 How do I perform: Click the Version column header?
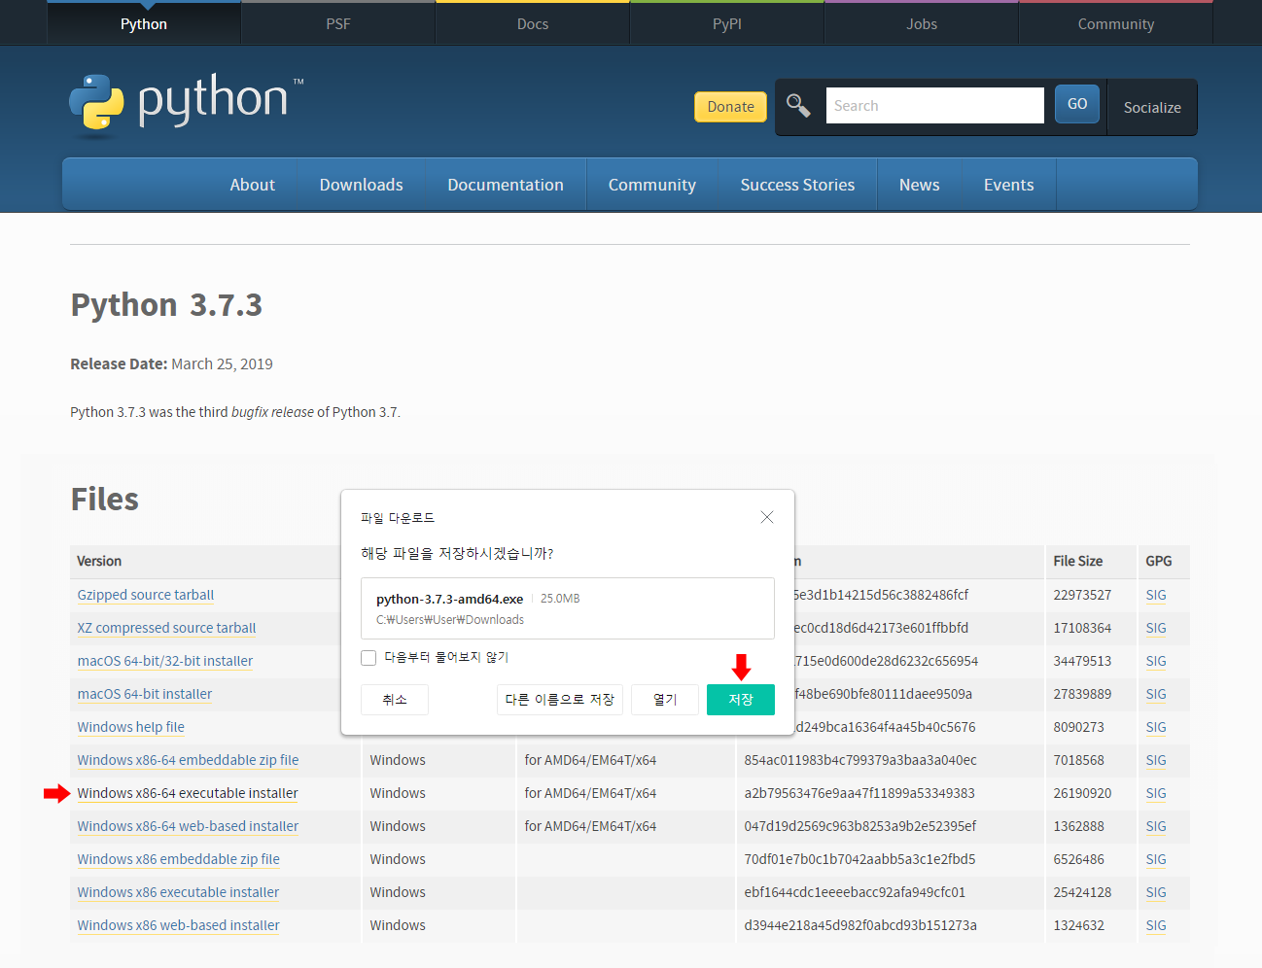click(x=99, y=561)
